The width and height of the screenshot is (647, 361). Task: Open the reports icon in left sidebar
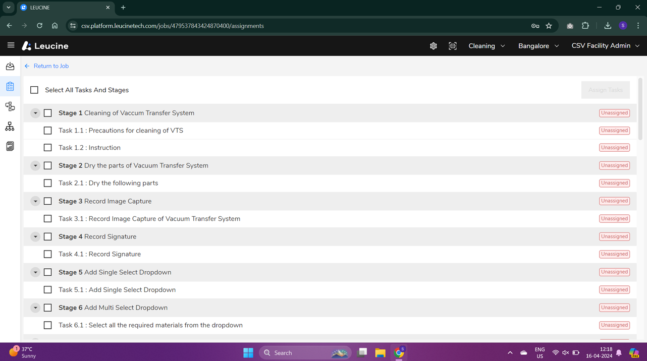click(x=10, y=146)
